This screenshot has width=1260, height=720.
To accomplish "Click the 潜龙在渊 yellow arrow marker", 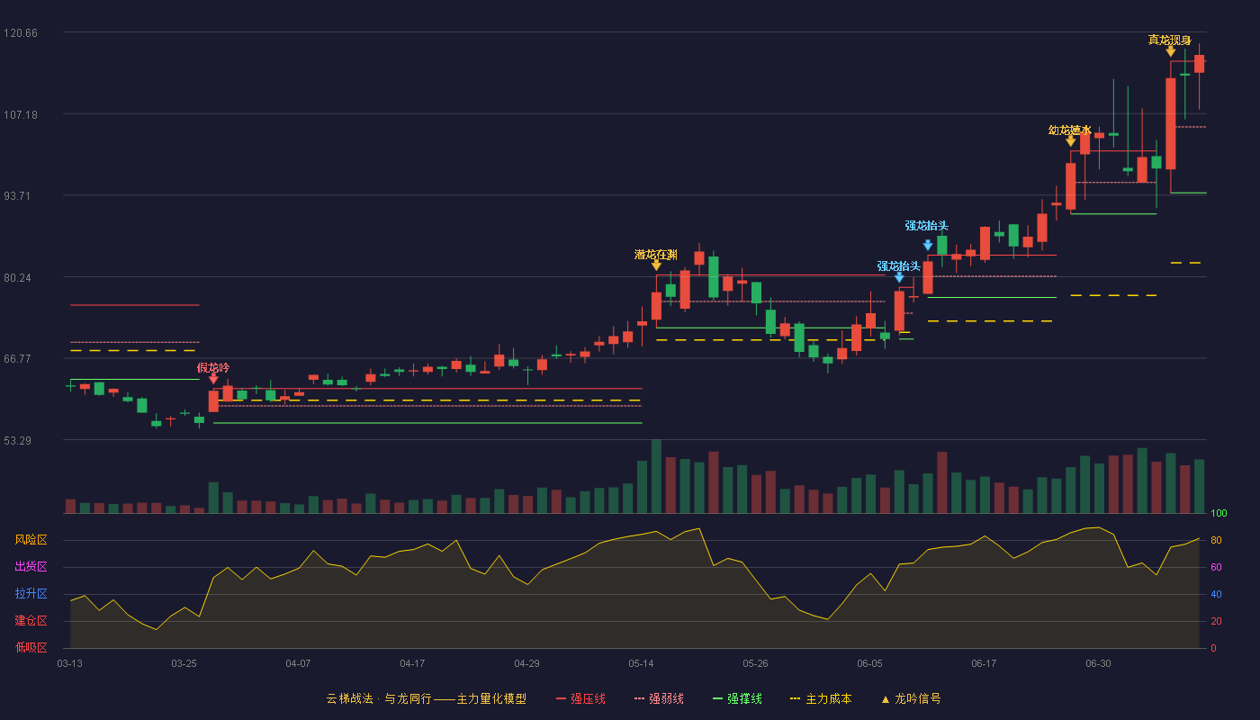I will (656, 265).
